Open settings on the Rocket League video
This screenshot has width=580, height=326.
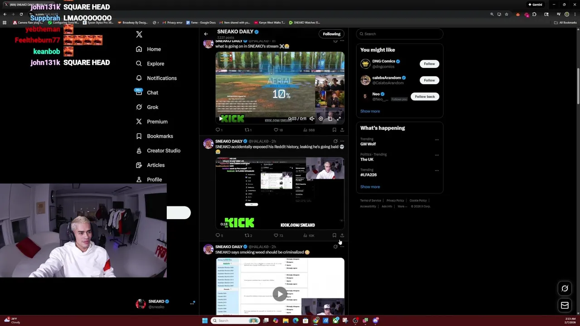tap(320, 119)
